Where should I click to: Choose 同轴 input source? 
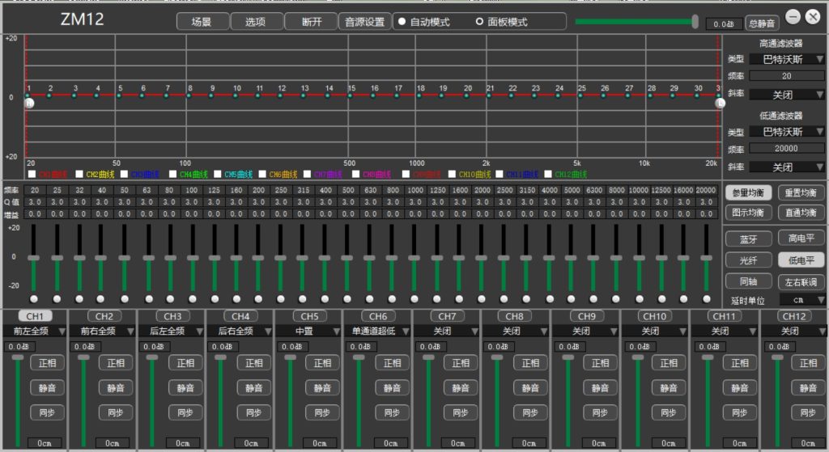749,281
